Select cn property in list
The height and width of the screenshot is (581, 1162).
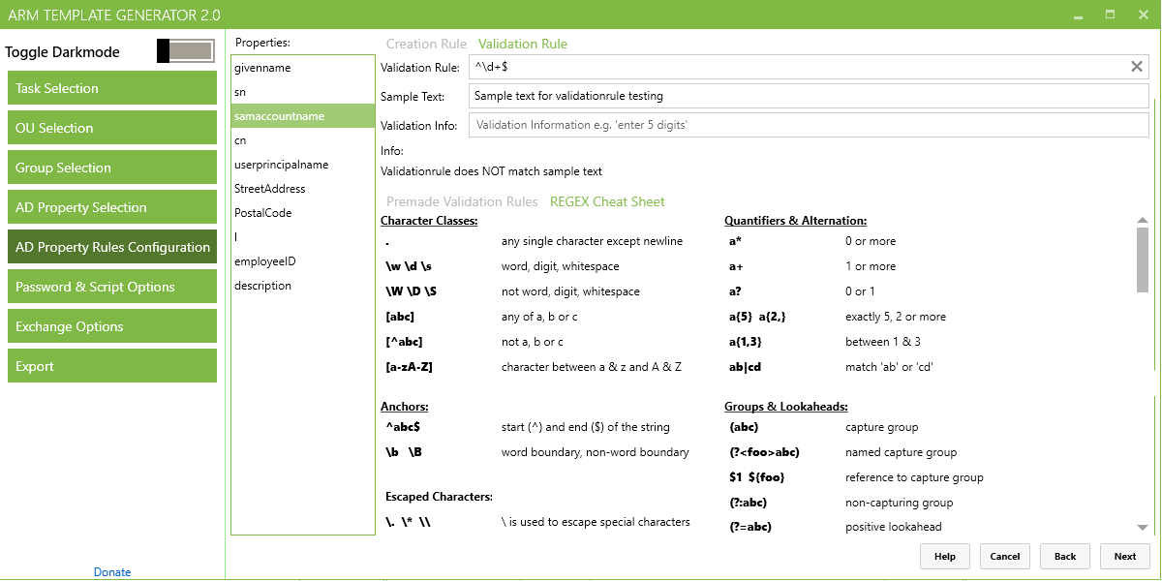[303, 140]
